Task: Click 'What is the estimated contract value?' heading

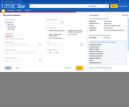Action: pos(100,68)
